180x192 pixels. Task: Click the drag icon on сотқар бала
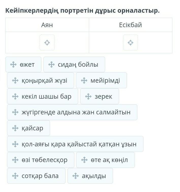coord(15,176)
